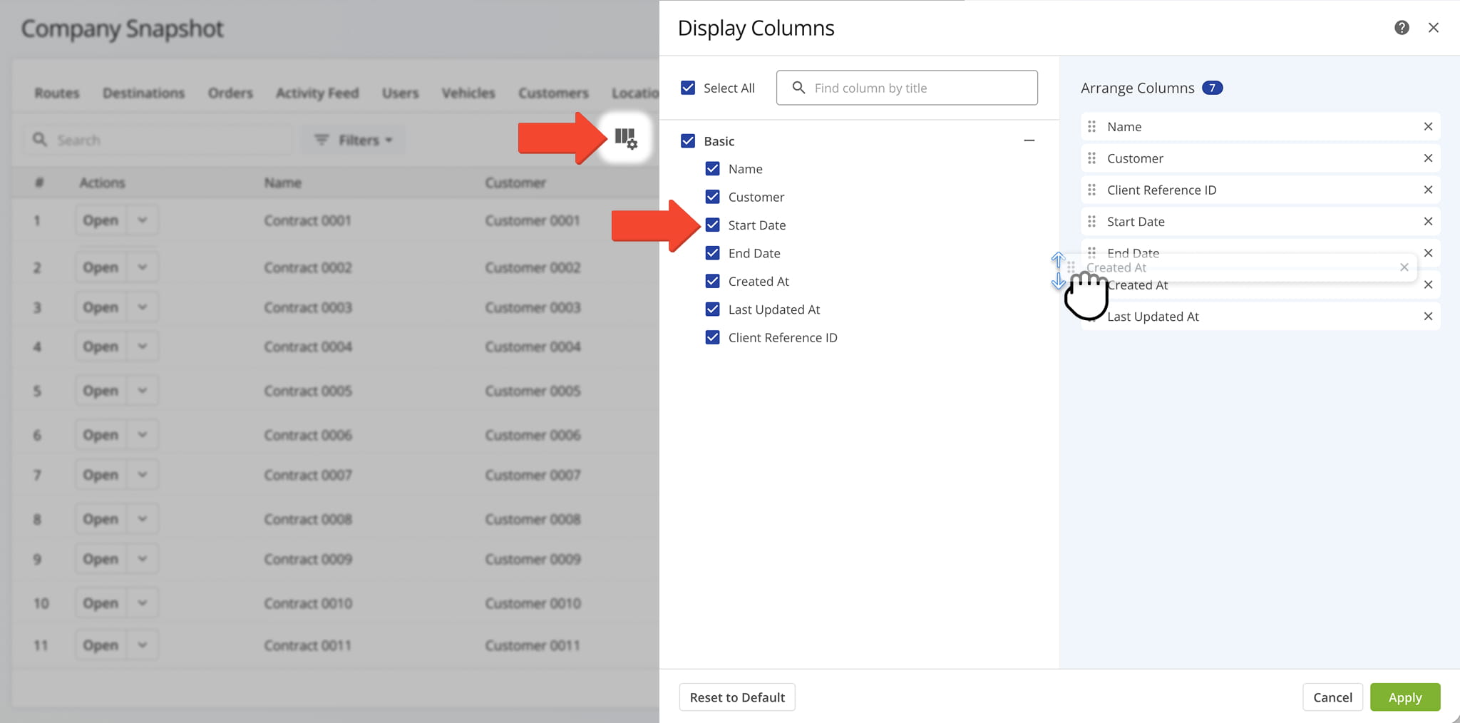This screenshot has height=723, width=1460.
Task: Apply the column arrangement
Action: (x=1405, y=697)
